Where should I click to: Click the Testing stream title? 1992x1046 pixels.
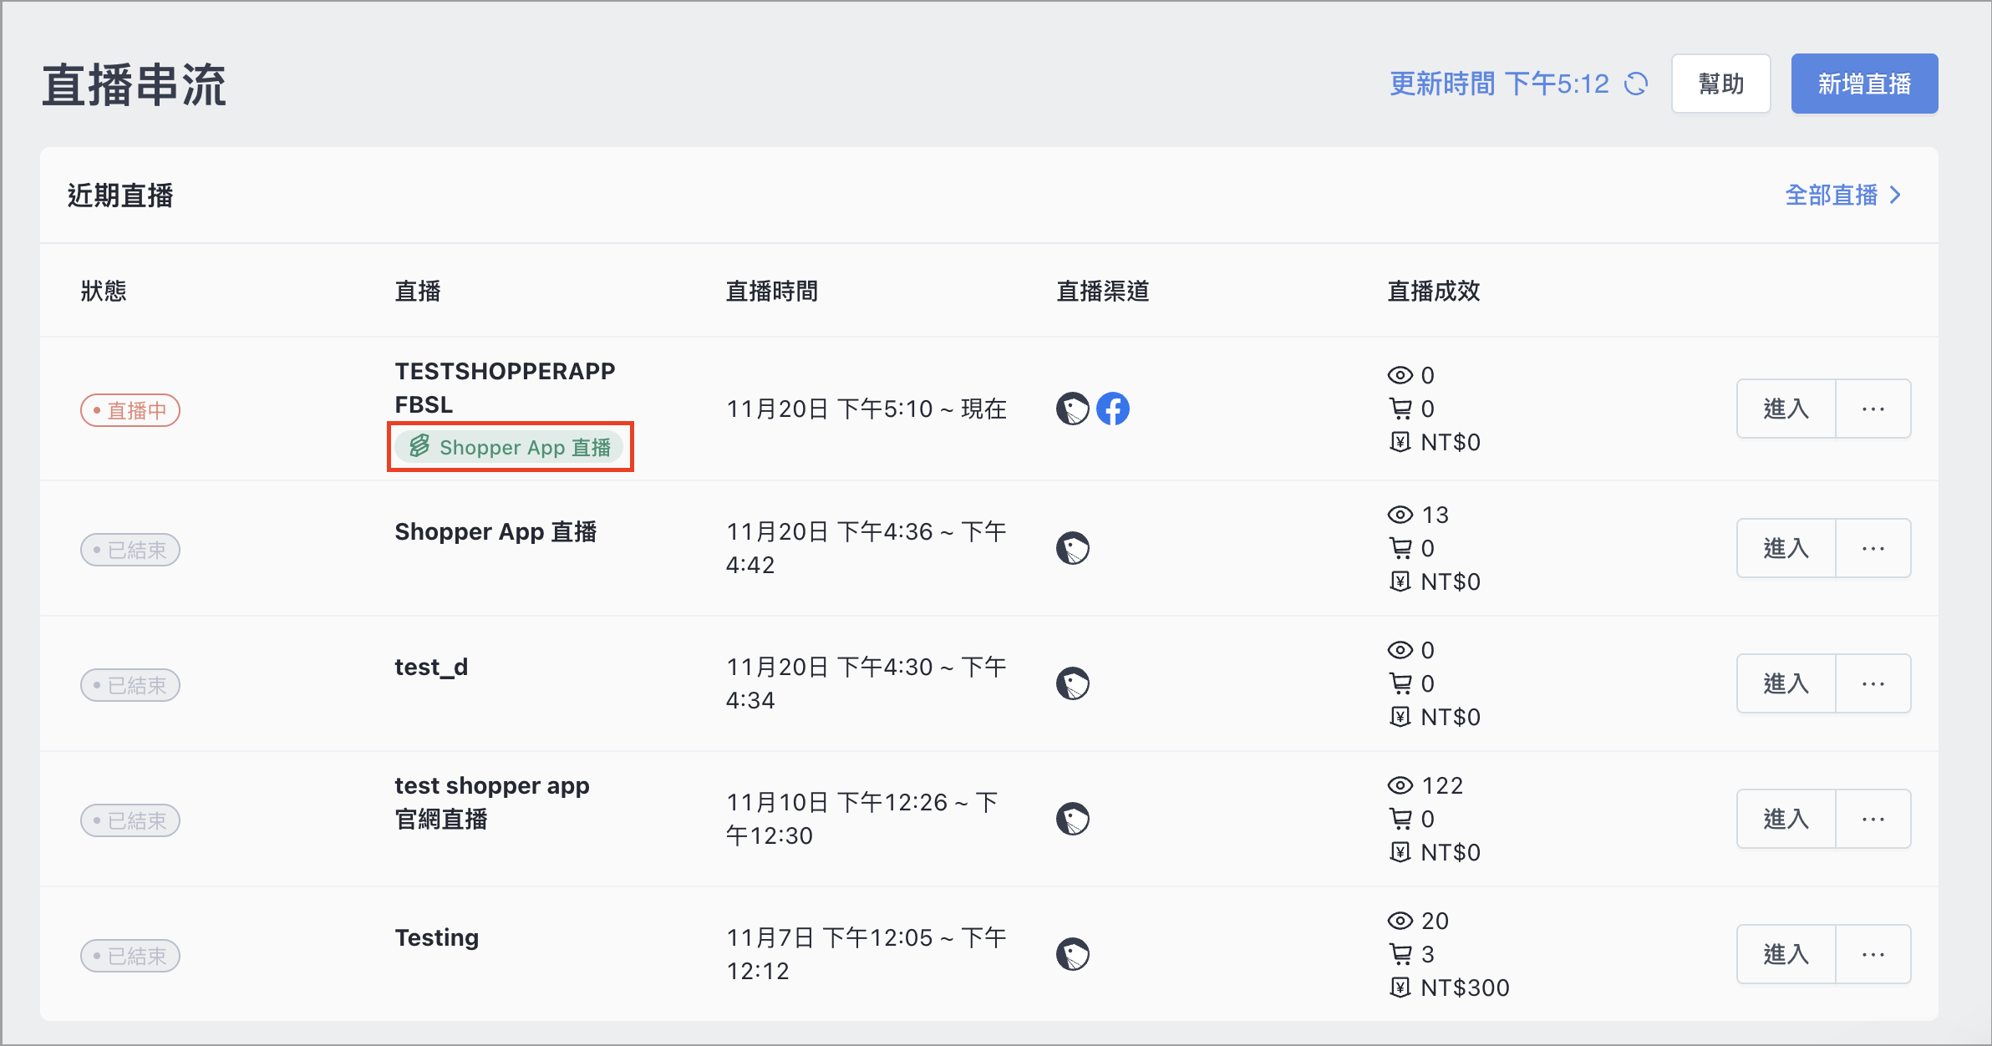(x=437, y=937)
